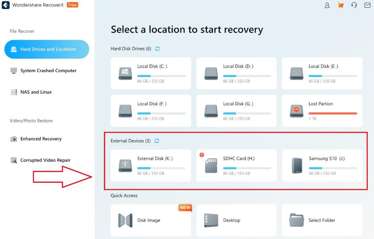The image size is (374, 239).
Task: Click the Local Disk (F:) label
Action: tap(152, 104)
